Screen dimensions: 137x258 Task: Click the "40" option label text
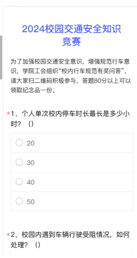[x=31, y=182]
